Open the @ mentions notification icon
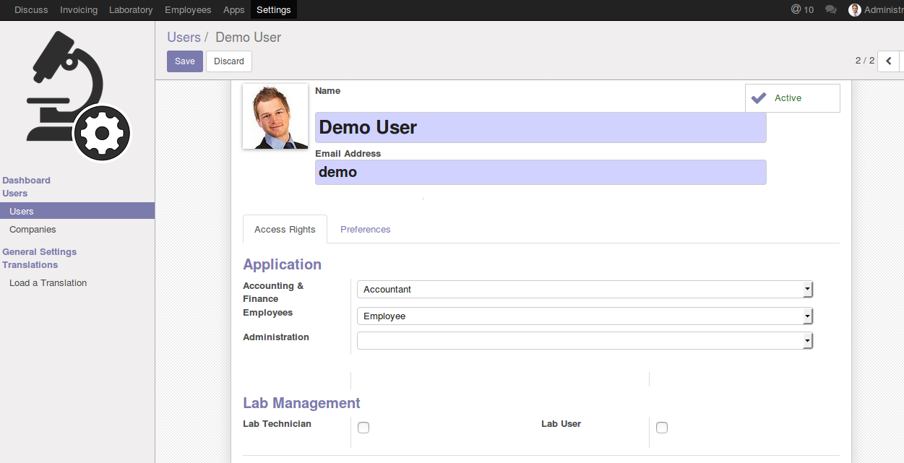 click(796, 9)
